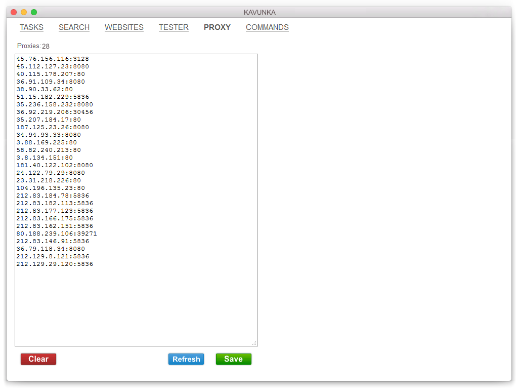The width and height of the screenshot is (518, 389).
Task: Place cursor on proxy 45.76.156.116:3128
Action: coord(53,59)
